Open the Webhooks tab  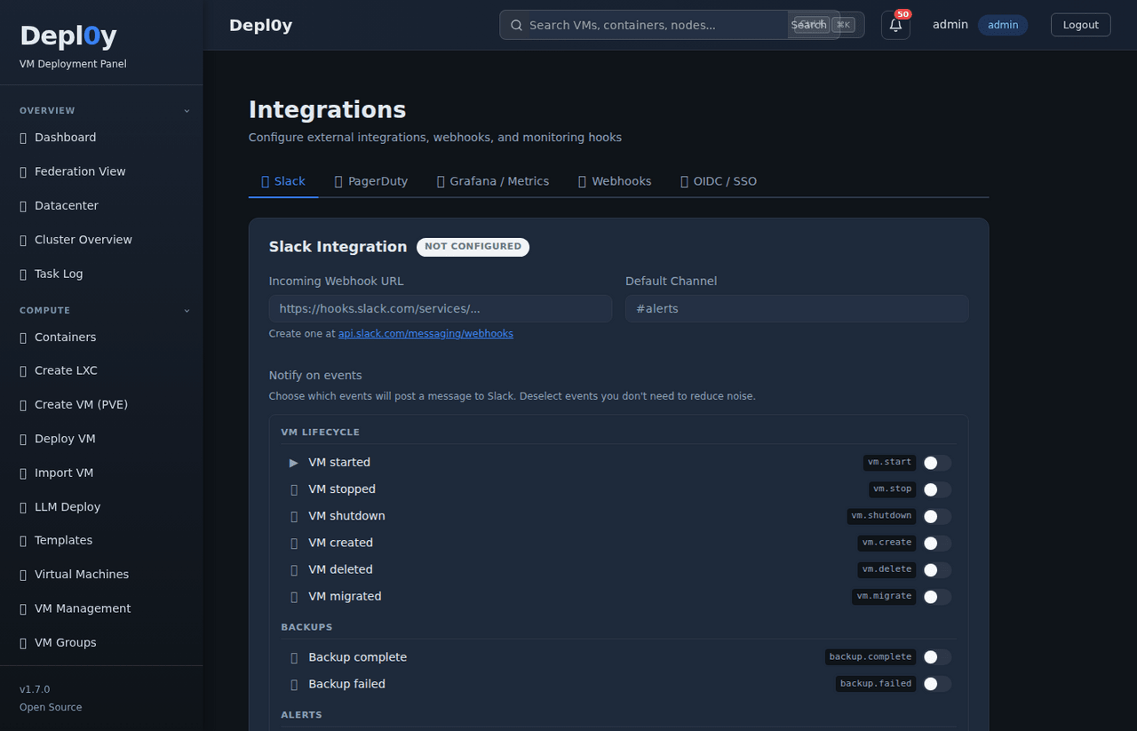pos(615,181)
